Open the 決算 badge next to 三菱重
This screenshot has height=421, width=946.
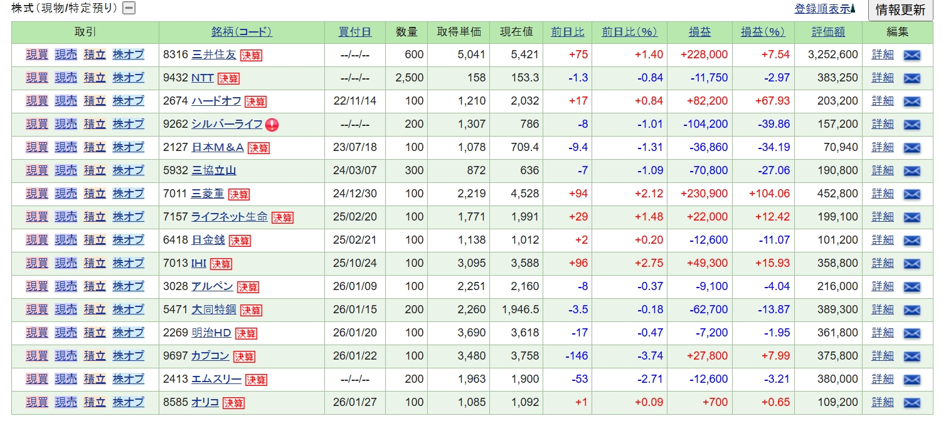(x=238, y=194)
